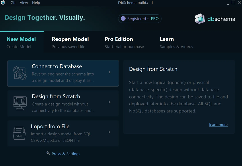Switch to the Learn tab
This screenshot has height=166, width=242.
[x=167, y=39]
